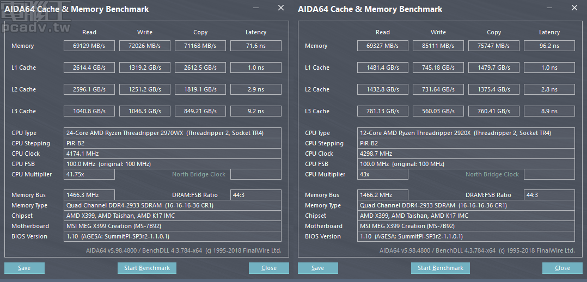The image size is (587, 282).
Task: Click the left DRAM:FSB Ratio 44:3 field
Action: [x=256, y=195]
